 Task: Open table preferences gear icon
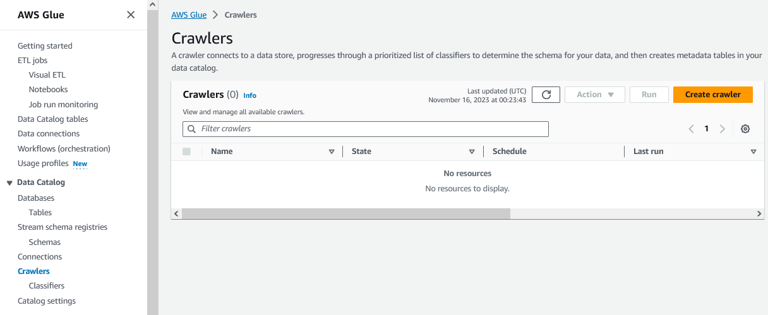[745, 129]
